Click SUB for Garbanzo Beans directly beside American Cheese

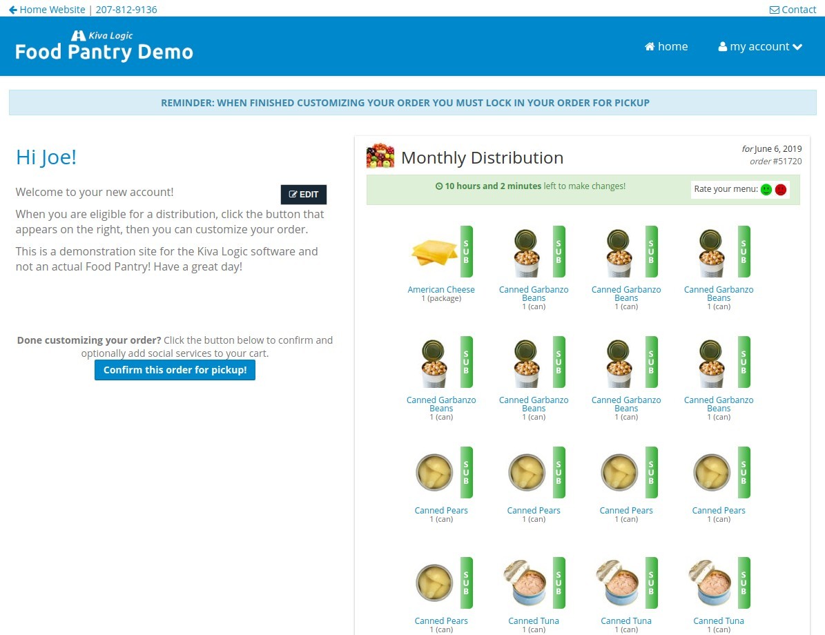[x=559, y=251]
